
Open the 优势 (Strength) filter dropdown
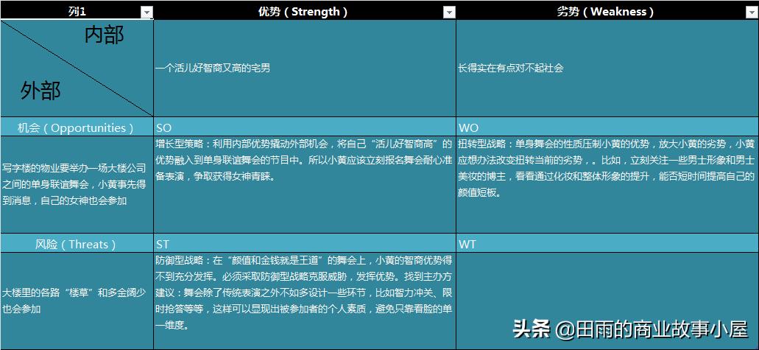point(449,13)
